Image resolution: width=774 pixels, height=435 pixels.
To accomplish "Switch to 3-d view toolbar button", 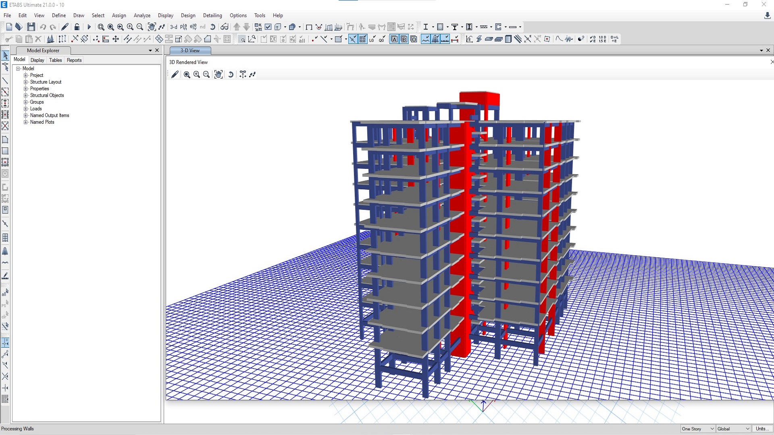I will point(173,27).
